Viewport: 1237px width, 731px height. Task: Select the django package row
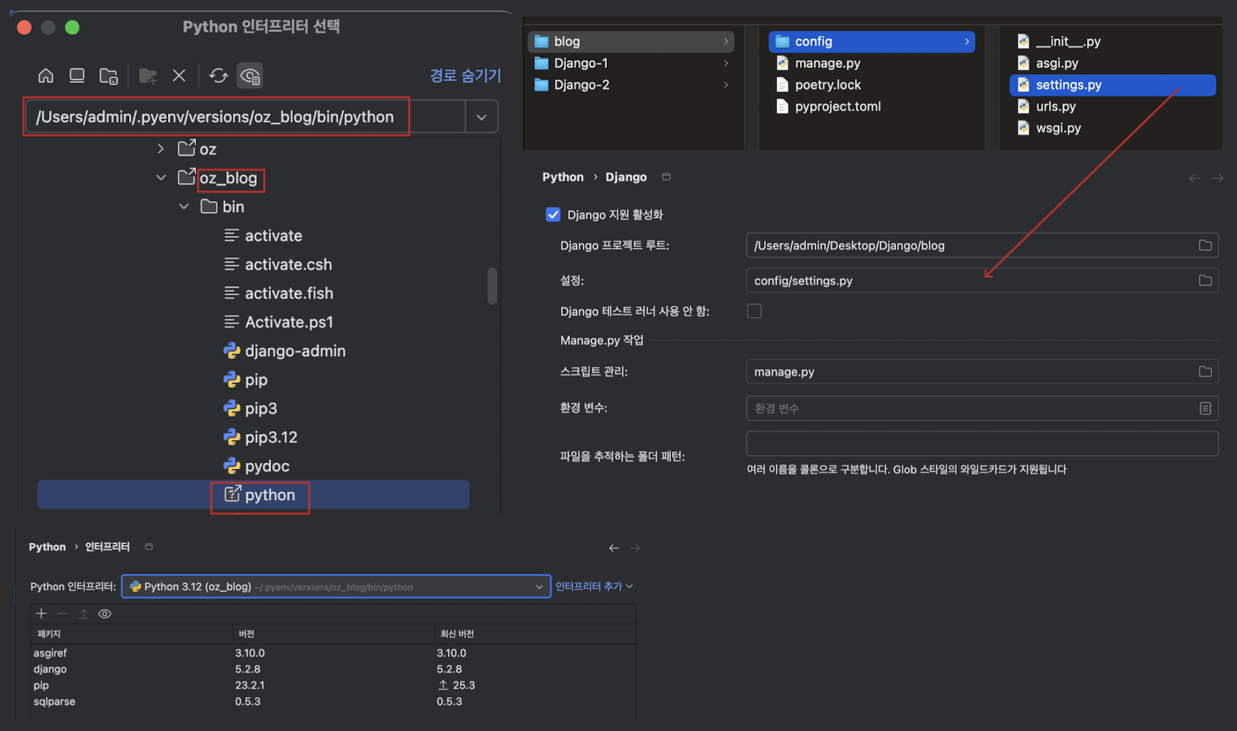[x=333, y=669]
